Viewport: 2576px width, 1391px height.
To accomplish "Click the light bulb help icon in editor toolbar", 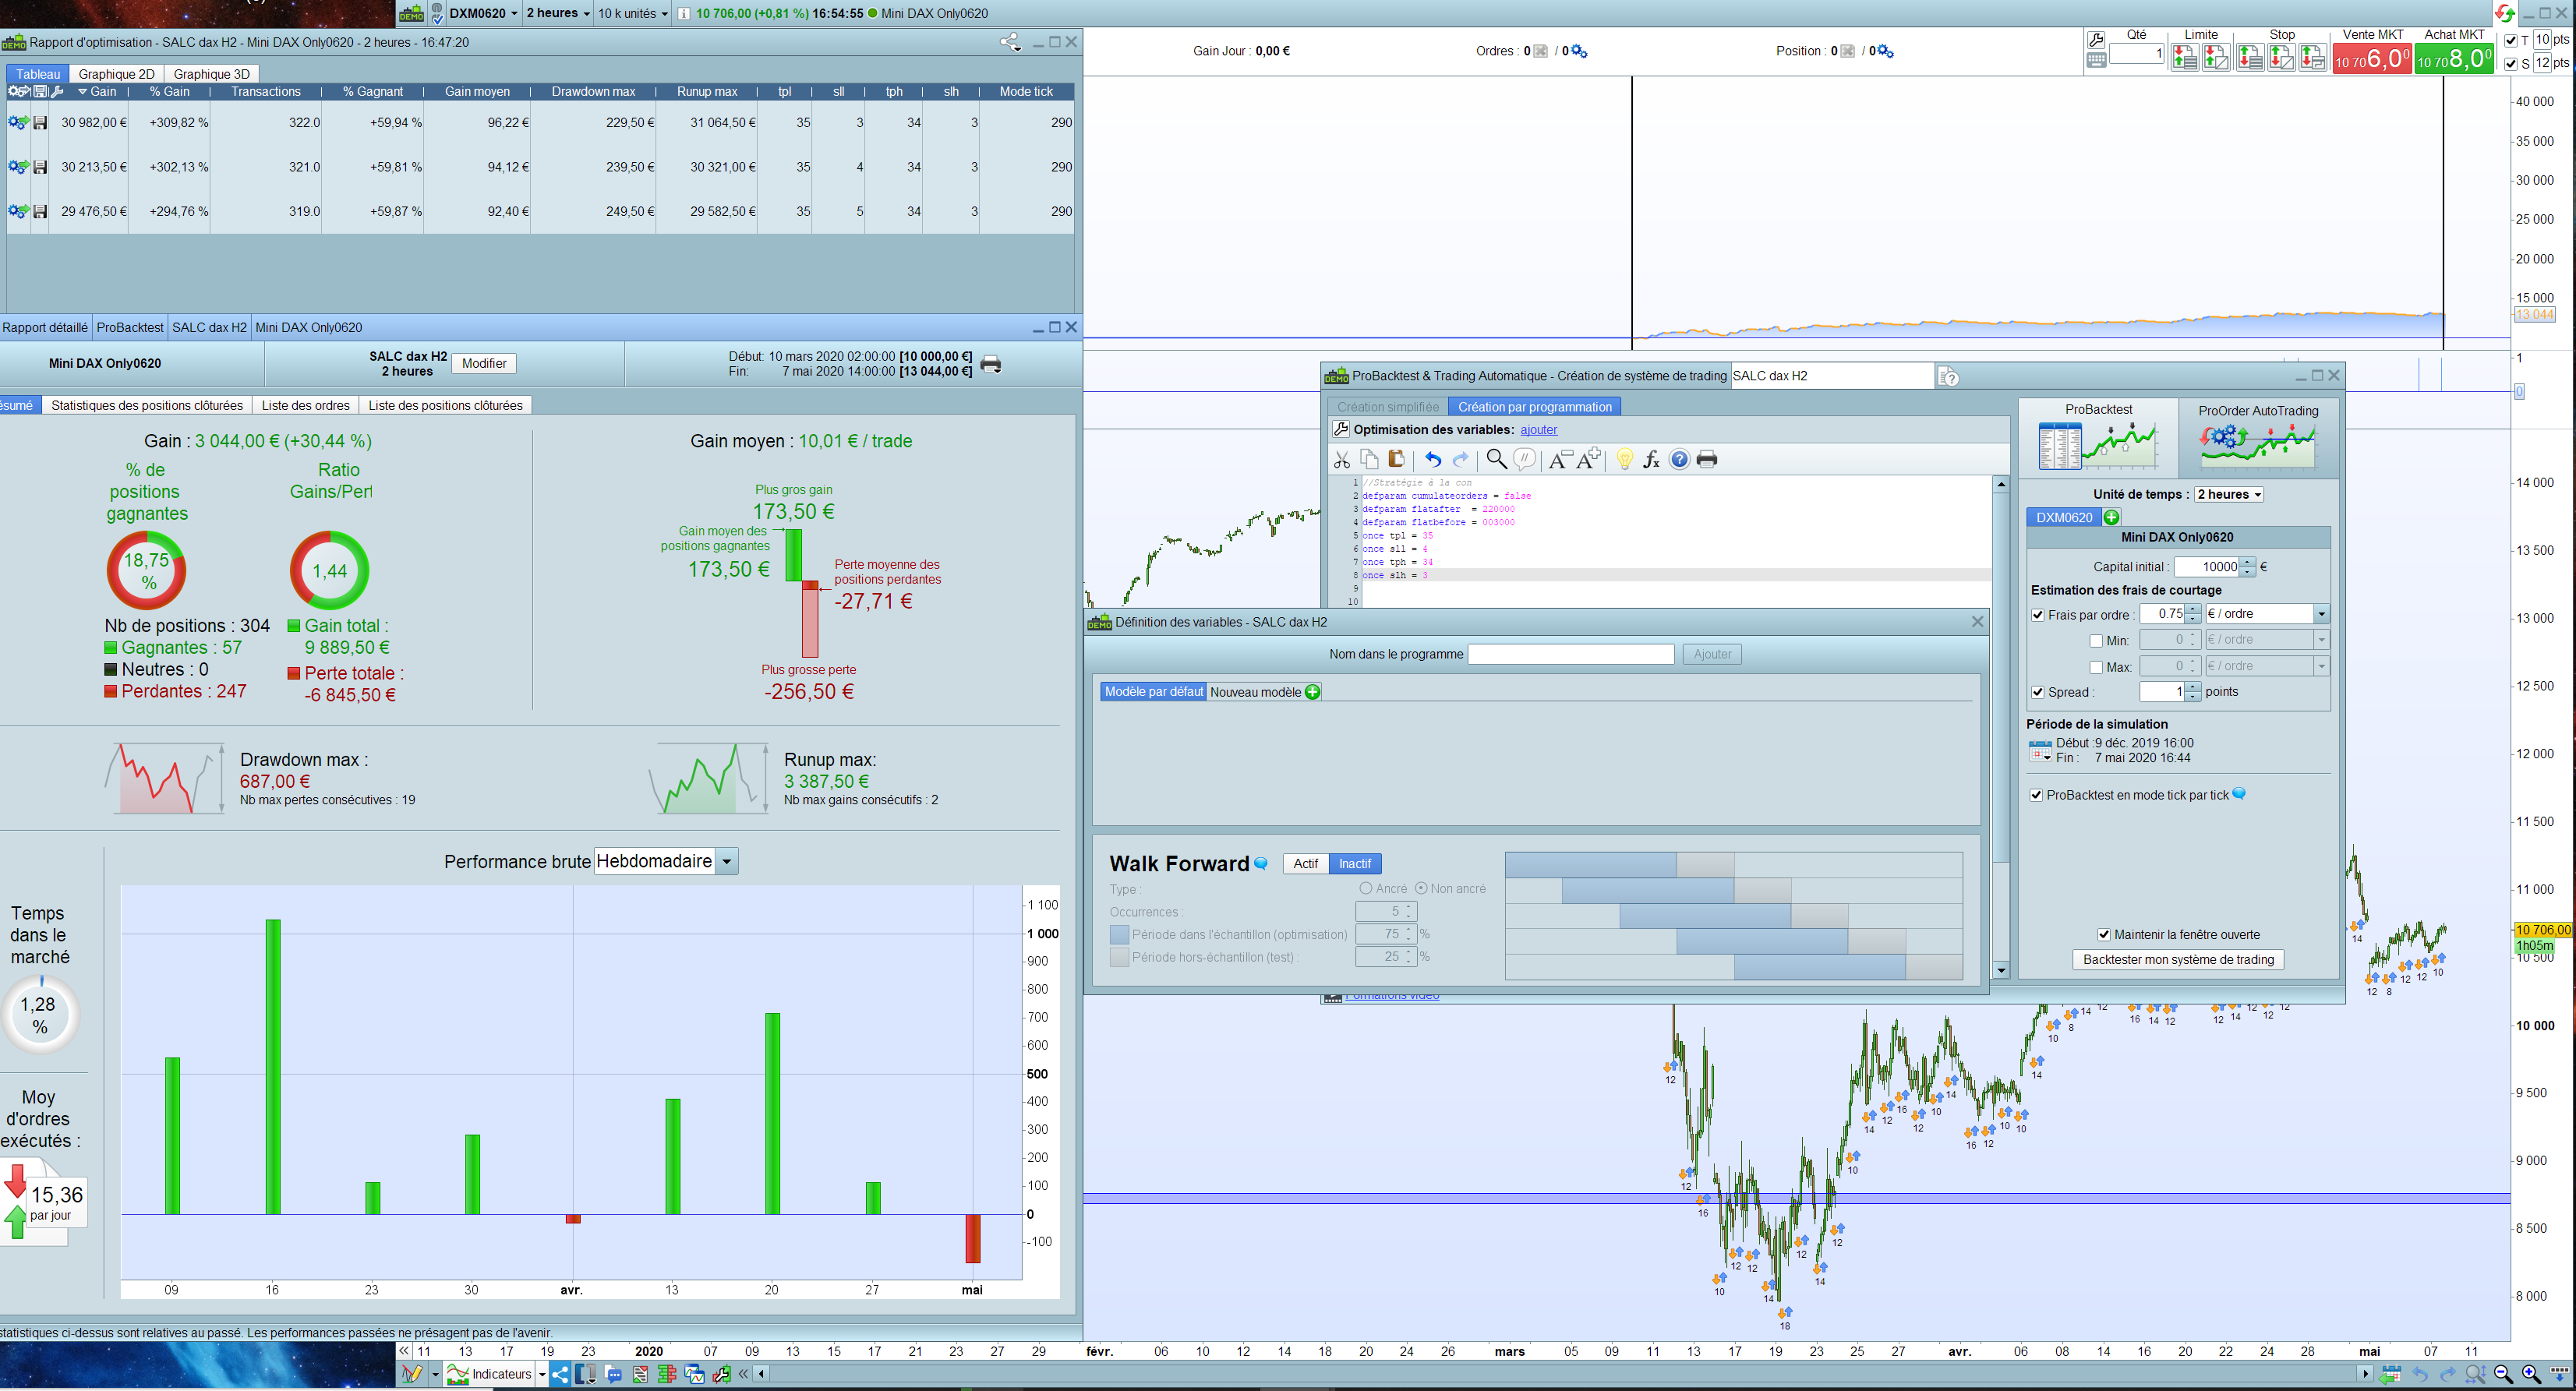I will click(1624, 459).
